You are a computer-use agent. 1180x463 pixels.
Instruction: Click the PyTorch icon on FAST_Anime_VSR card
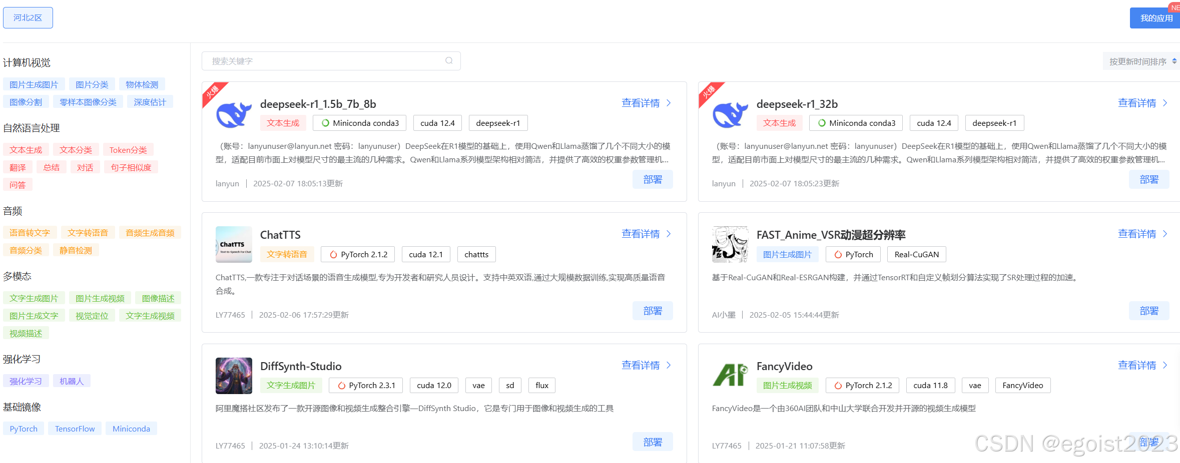click(x=838, y=254)
